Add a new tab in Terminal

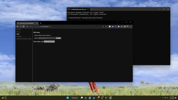click(92, 9)
